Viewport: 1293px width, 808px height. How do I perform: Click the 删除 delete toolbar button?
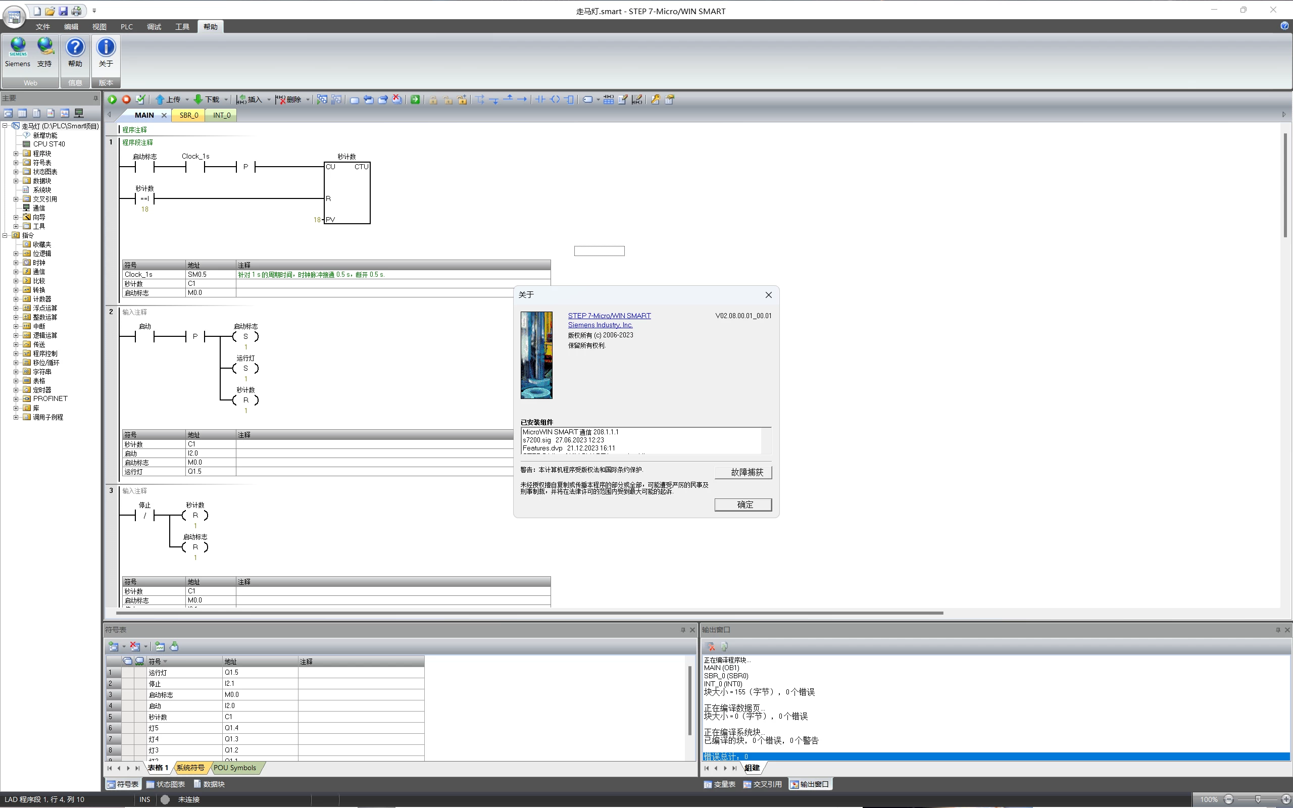pos(288,99)
